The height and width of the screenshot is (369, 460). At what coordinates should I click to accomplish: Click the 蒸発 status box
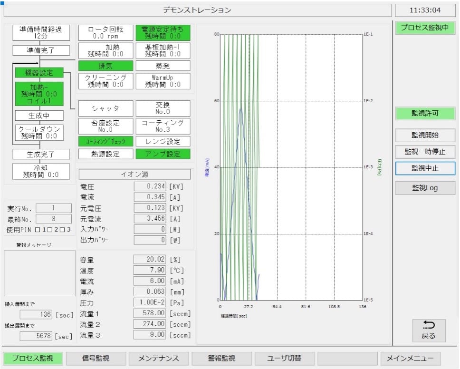tap(163, 66)
